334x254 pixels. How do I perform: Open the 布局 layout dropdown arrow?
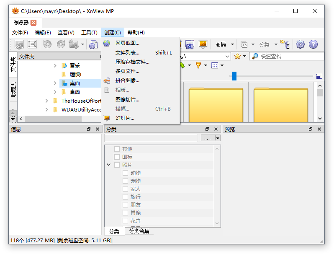[232, 44]
